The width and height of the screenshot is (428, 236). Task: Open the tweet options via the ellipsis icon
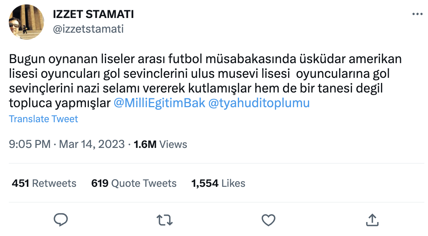[x=417, y=13]
